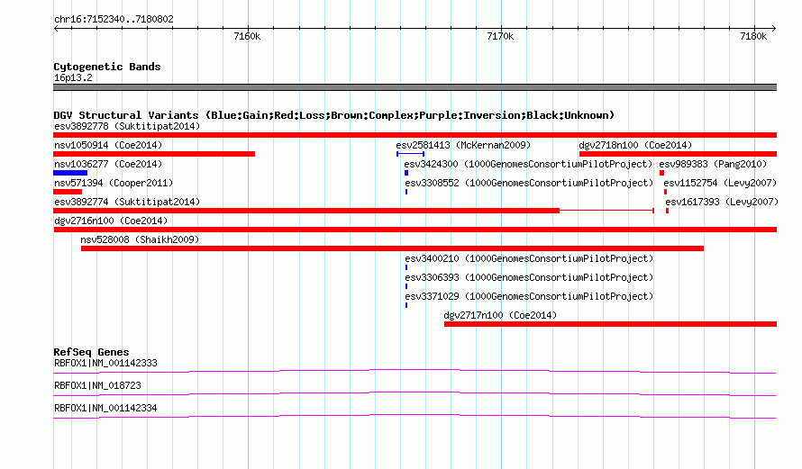
Task: Click the esv989383 (Pang2010) label
Action: pos(713,164)
